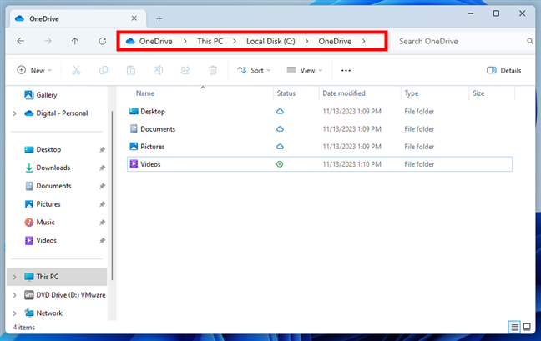Viewport: 541px width, 341px height.
Task: Sort by Date modified column header
Action: [x=344, y=93]
